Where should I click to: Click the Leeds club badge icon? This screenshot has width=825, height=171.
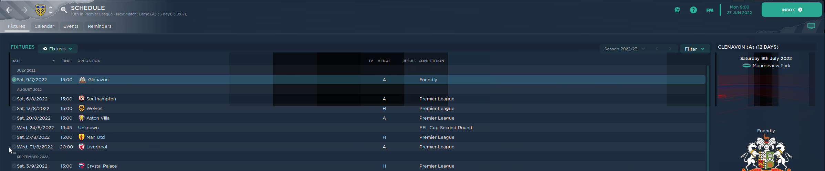point(40,10)
